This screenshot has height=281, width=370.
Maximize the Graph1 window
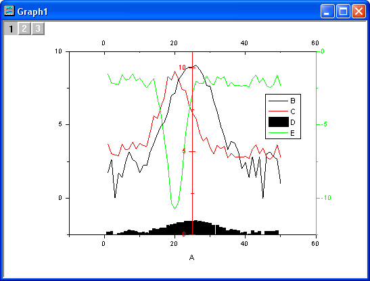[x=343, y=11]
